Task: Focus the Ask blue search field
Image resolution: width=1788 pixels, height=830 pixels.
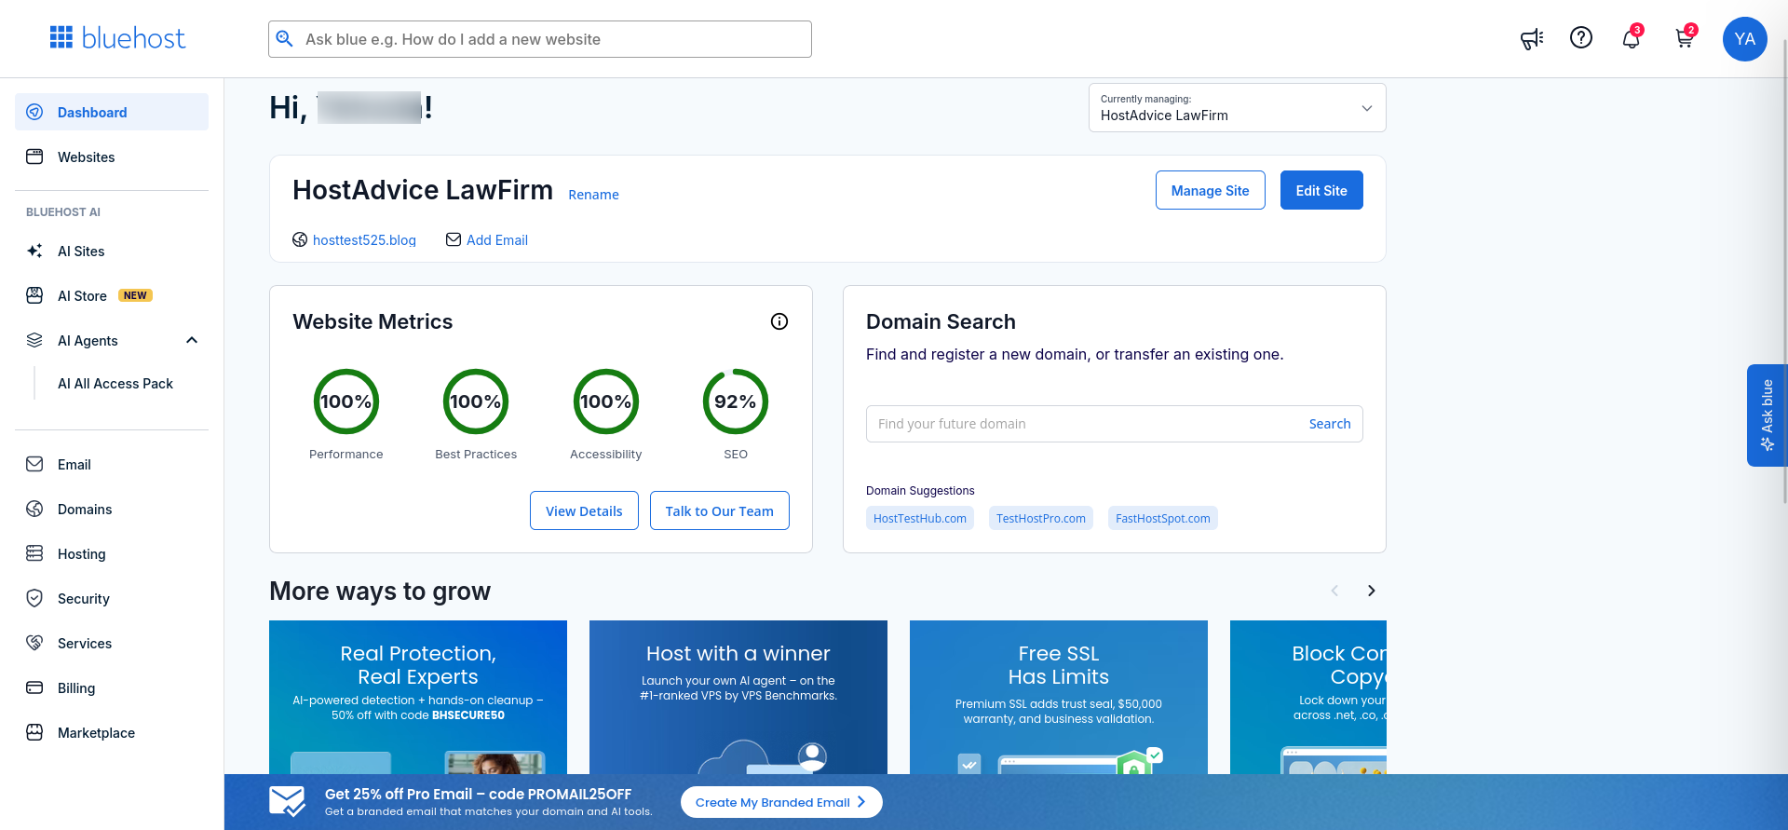Action: click(540, 39)
